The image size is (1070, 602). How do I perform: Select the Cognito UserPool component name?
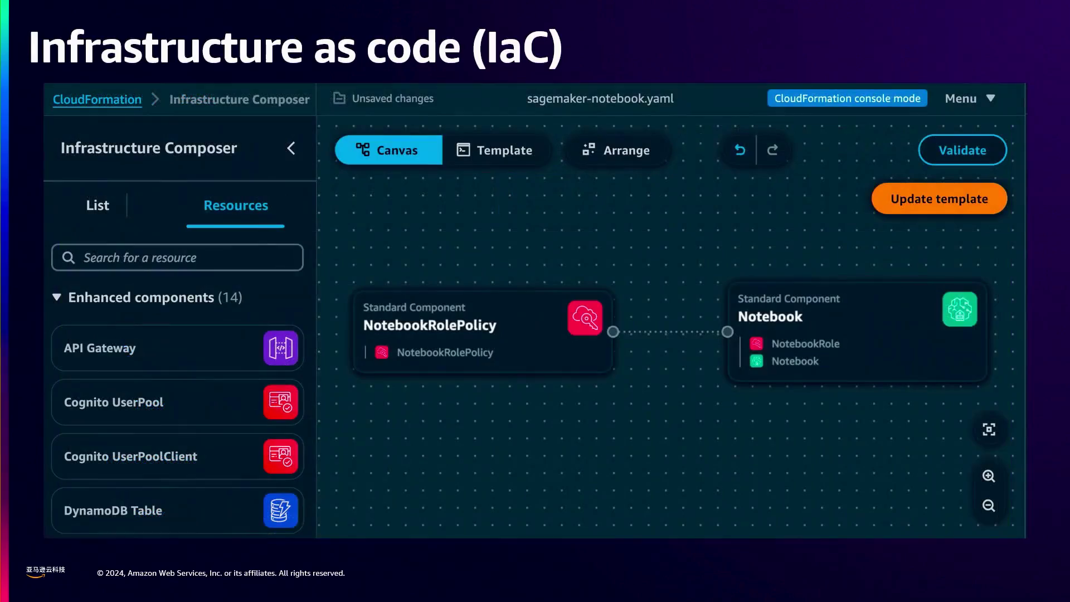click(114, 402)
